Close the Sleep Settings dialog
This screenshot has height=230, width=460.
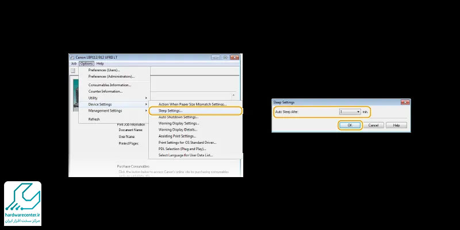pos(405,102)
